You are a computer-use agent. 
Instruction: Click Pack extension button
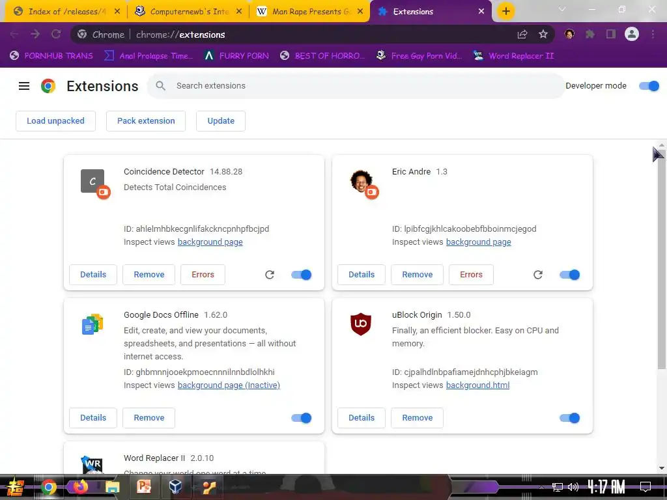click(146, 121)
